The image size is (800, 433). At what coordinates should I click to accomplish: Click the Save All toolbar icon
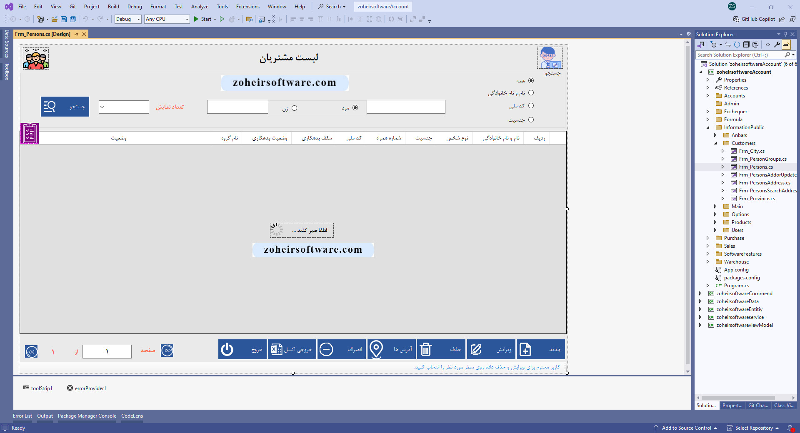click(x=73, y=19)
